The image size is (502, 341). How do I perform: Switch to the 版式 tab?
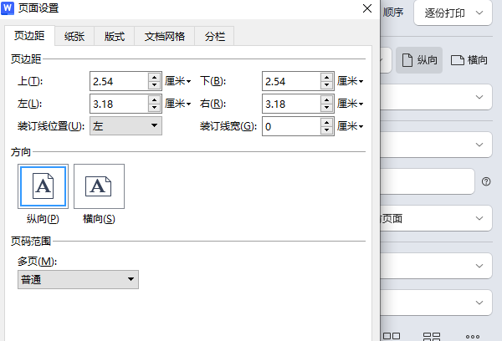pos(115,37)
